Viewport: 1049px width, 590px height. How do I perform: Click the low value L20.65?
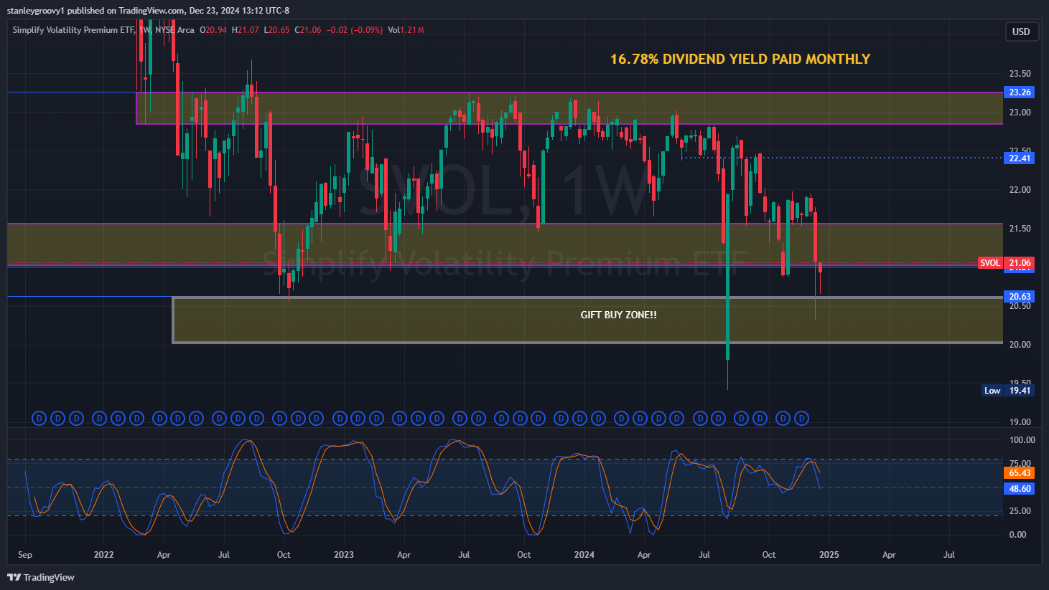click(276, 30)
